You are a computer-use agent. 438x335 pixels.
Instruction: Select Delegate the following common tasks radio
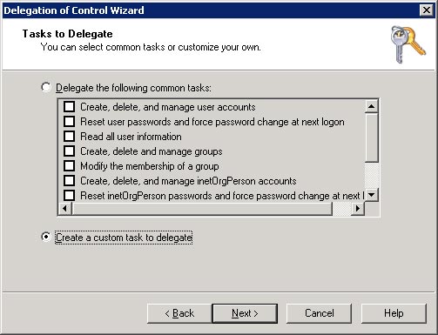[x=46, y=87]
